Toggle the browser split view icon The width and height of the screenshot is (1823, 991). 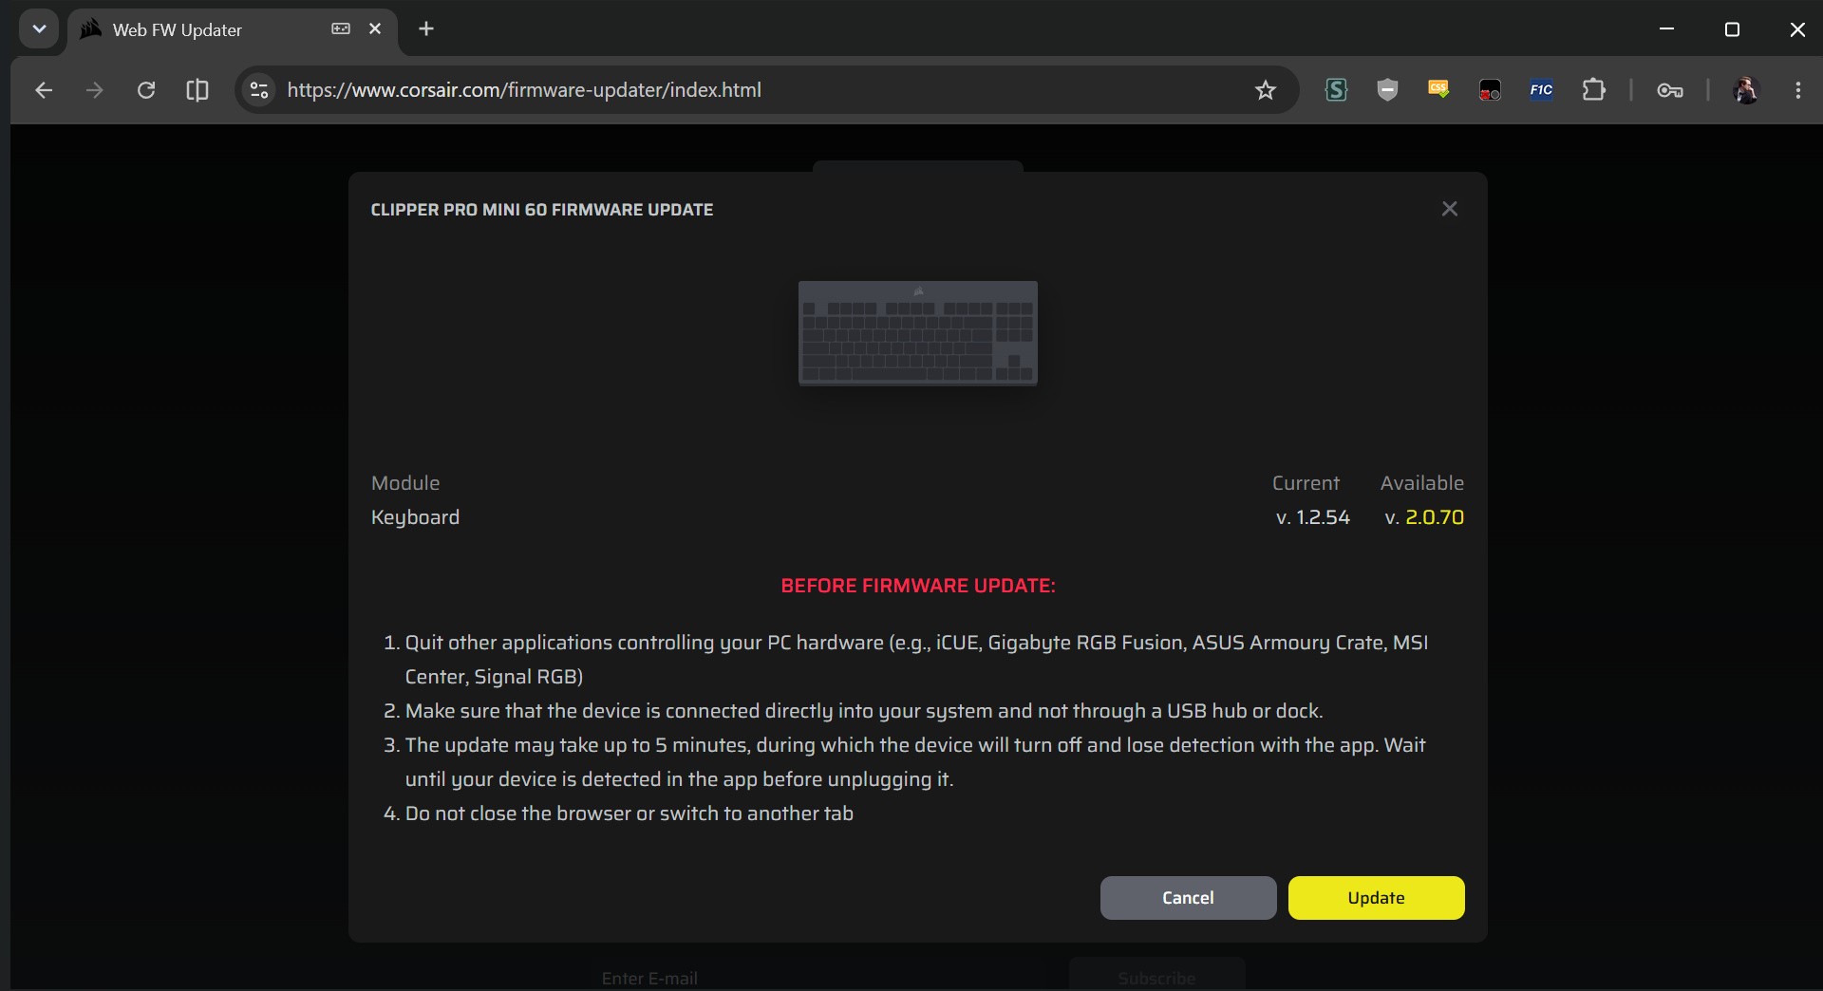click(x=197, y=90)
